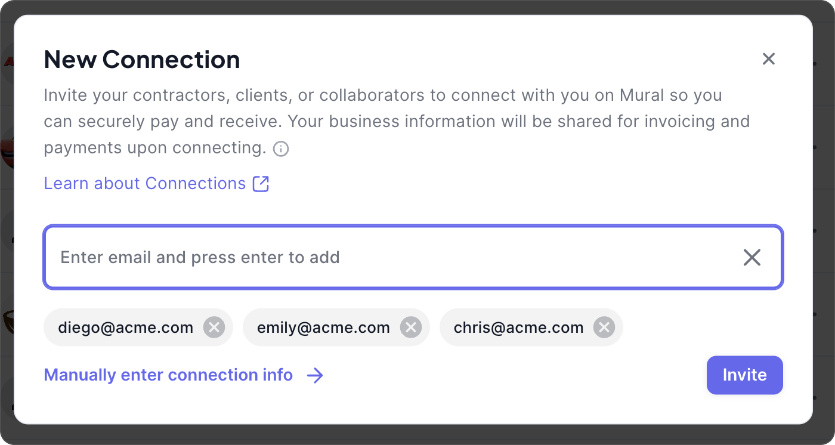Viewport: 835px width, 445px height.
Task: Delete the chris@acme.com email chip
Action: point(604,327)
